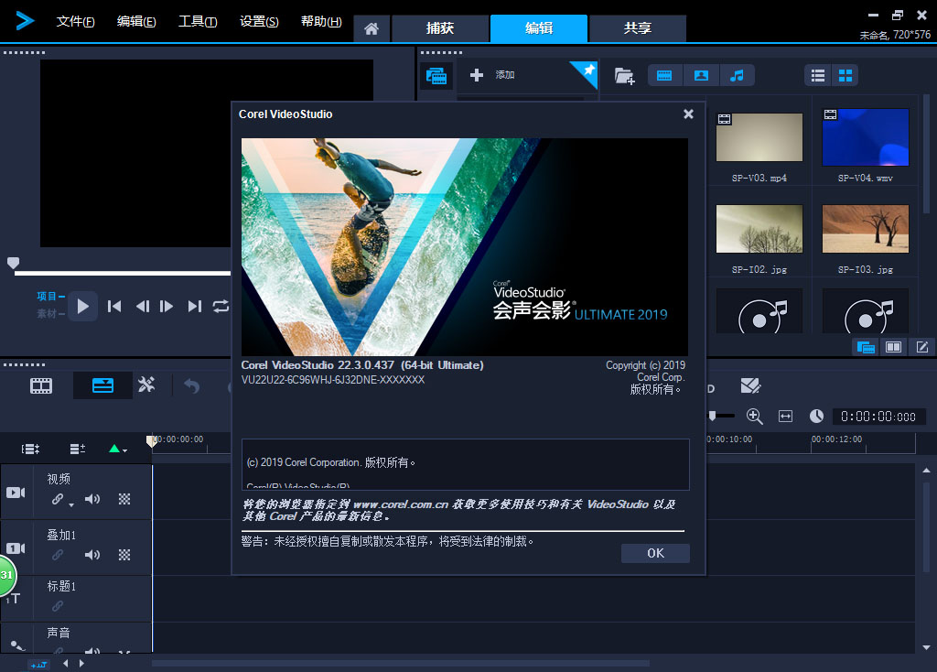Switch library to thumbnail view
The width and height of the screenshot is (937, 672).
845,76
